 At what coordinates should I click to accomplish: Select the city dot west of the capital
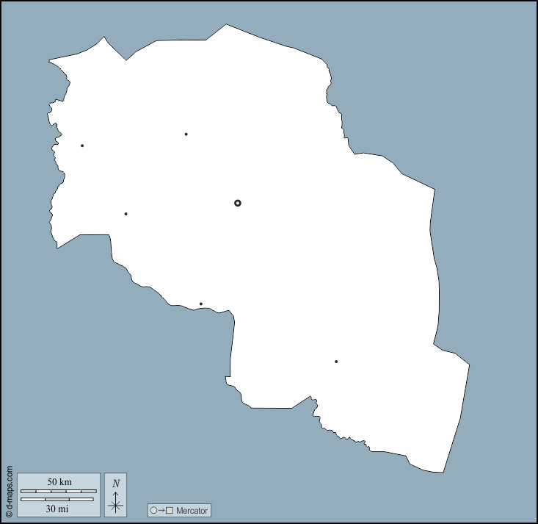(126, 214)
